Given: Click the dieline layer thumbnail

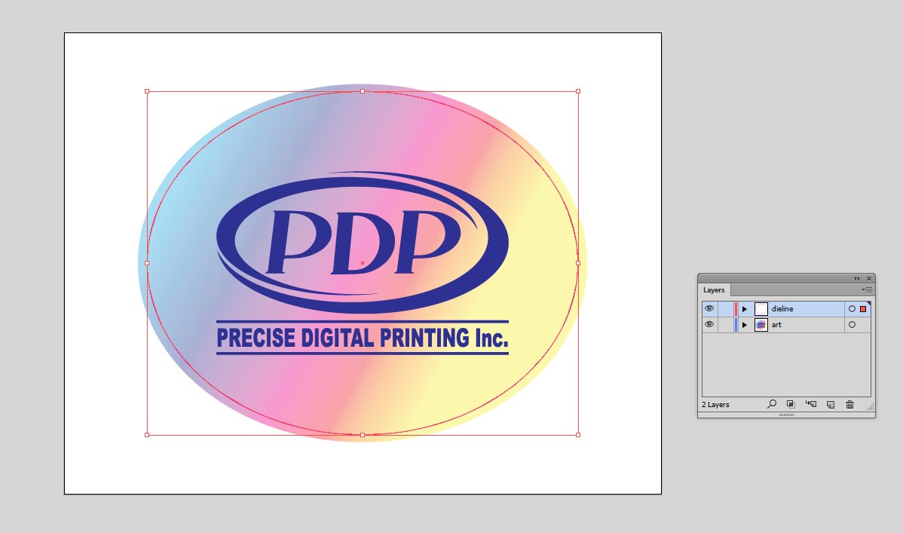Looking at the screenshot, I should (761, 309).
